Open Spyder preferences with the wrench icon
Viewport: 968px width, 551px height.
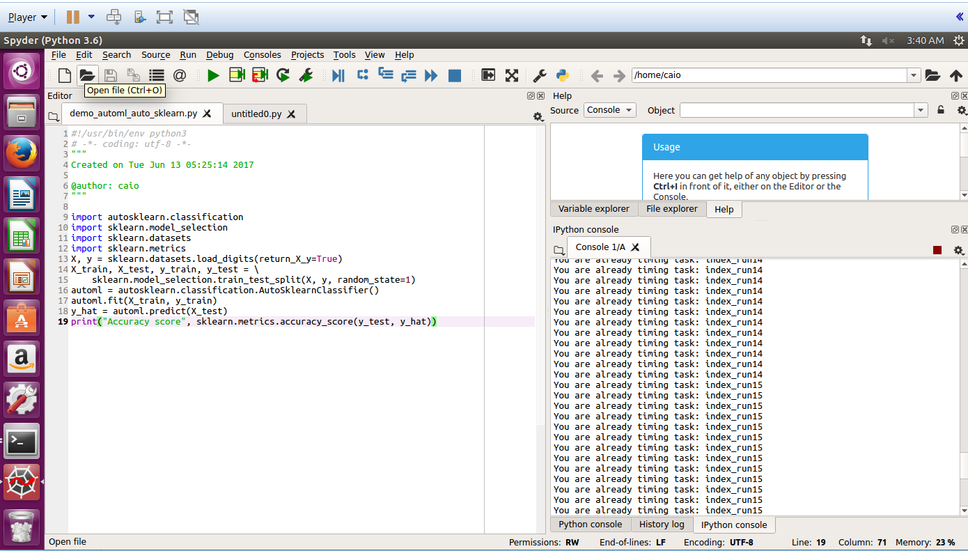click(x=539, y=75)
